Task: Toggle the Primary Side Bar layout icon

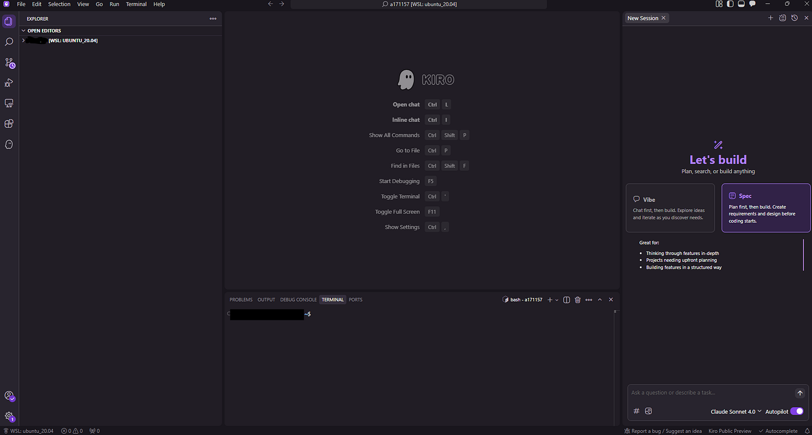Action: (730, 4)
